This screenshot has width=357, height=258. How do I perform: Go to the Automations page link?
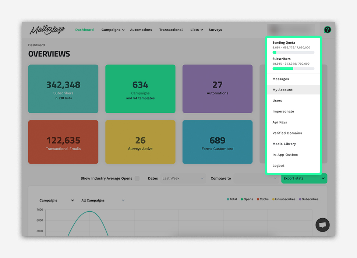point(141,30)
